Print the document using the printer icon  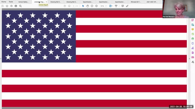pos(16,6)
